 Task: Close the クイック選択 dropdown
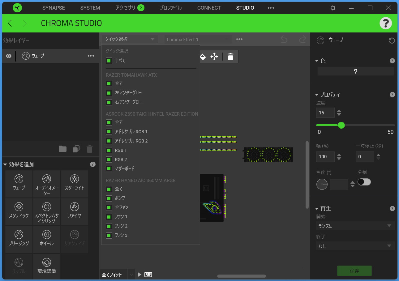pyautogui.click(x=130, y=39)
